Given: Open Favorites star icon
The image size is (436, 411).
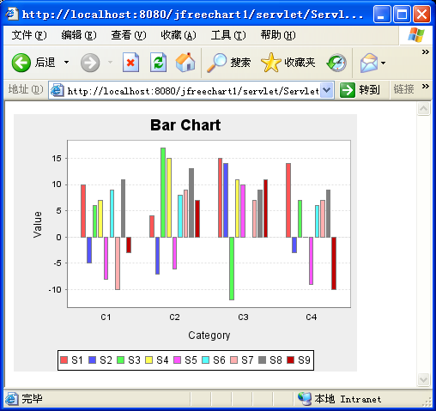Looking at the screenshot, I should (x=271, y=63).
